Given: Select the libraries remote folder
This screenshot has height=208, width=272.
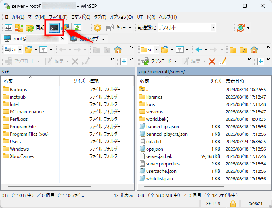Looking at the screenshot, I should click(151, 97).
